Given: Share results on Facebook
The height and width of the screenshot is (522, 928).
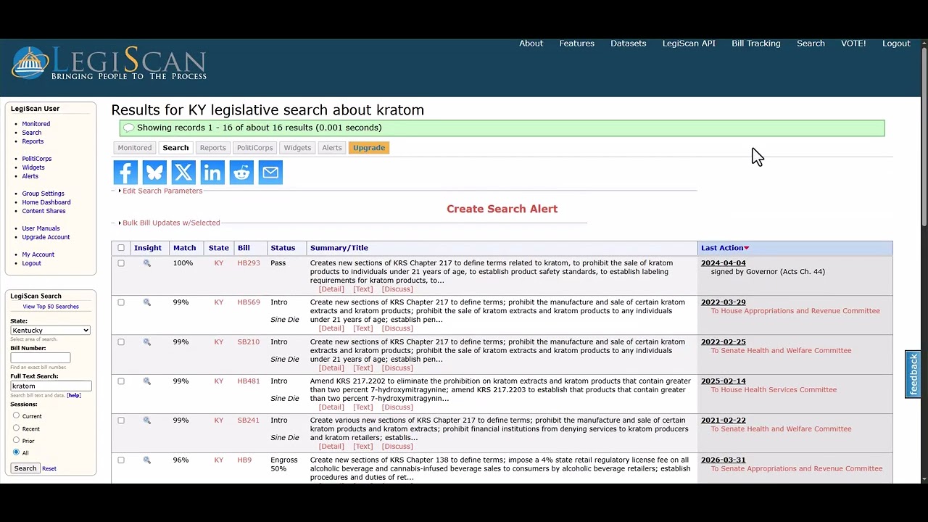Looking at the screenshot, I should coord(125,173).
